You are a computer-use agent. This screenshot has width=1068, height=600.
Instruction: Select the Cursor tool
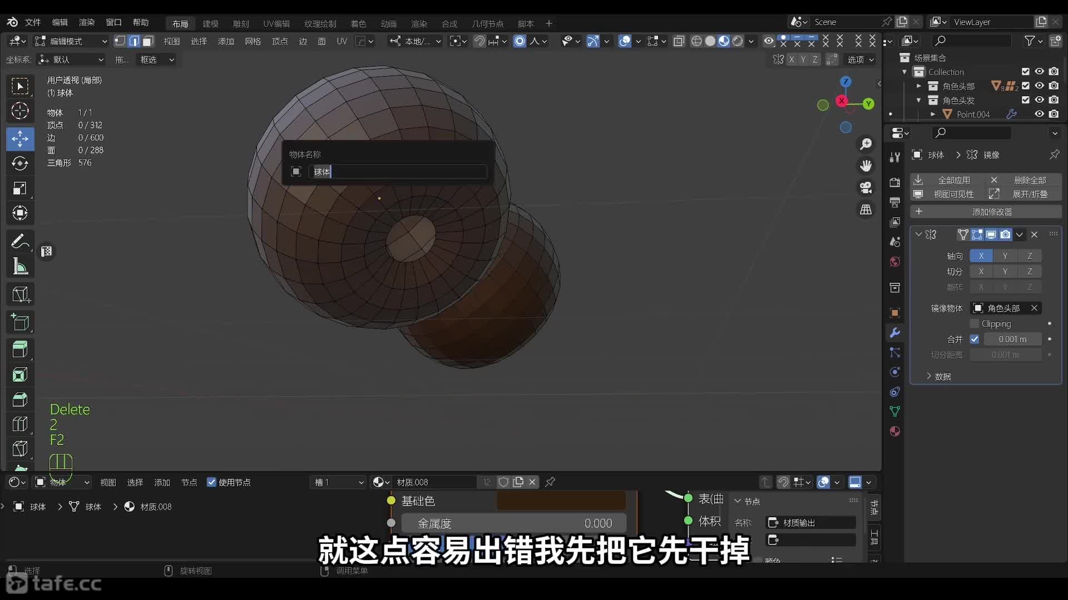[20, 111]
